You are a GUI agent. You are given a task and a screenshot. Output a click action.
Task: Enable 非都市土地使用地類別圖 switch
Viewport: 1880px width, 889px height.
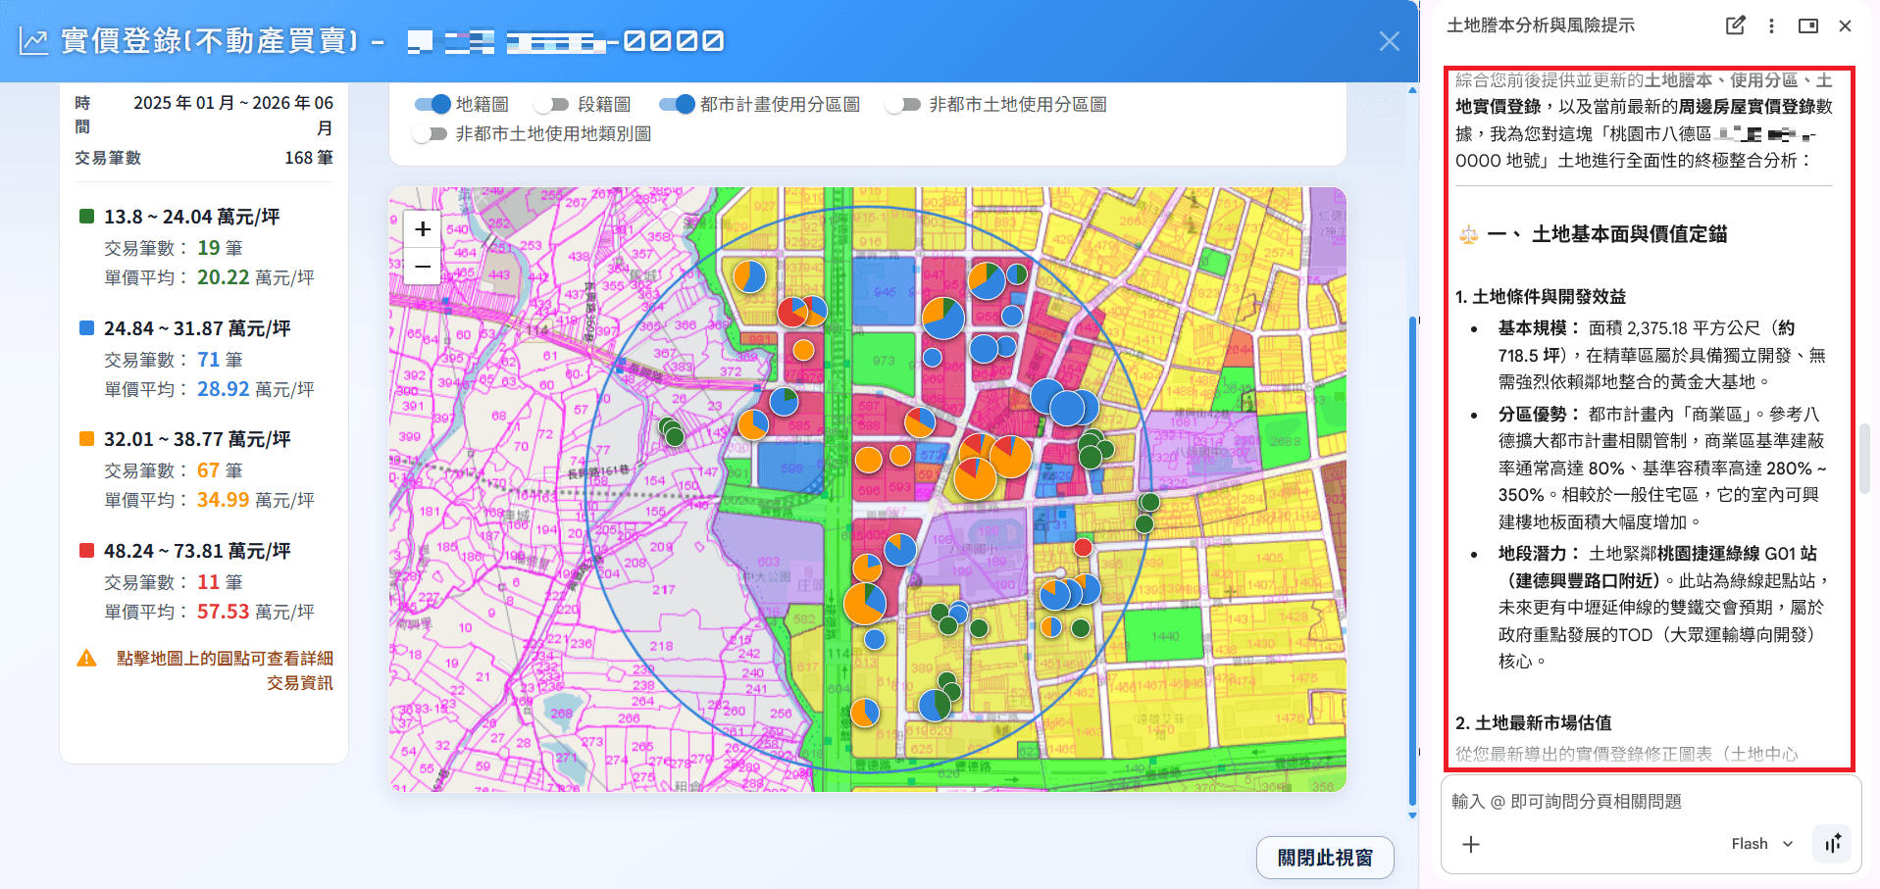pyautogui.click(x=431, y=133)
